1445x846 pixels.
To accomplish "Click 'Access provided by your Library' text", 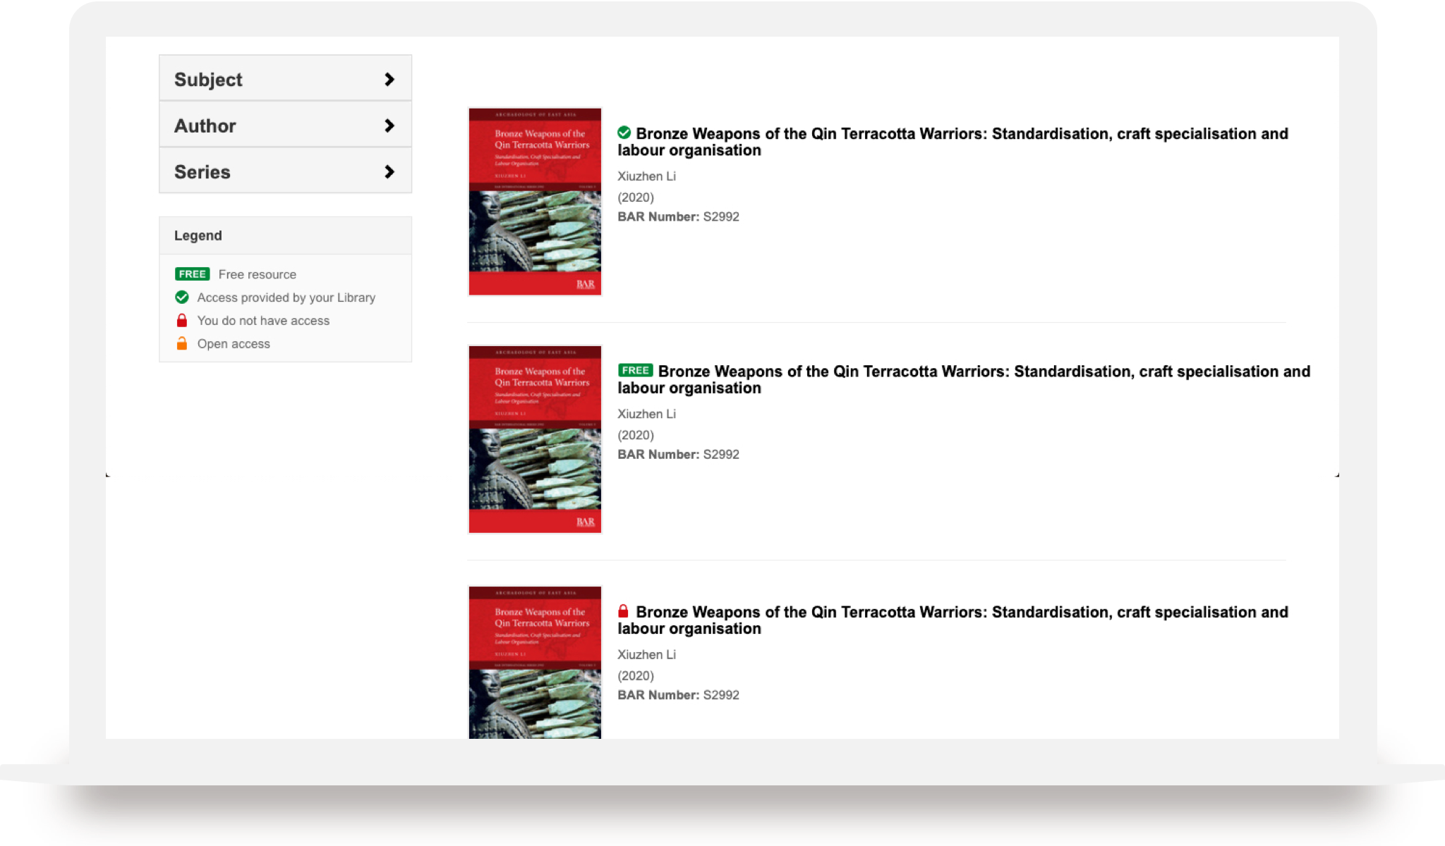I will point(286,298).
